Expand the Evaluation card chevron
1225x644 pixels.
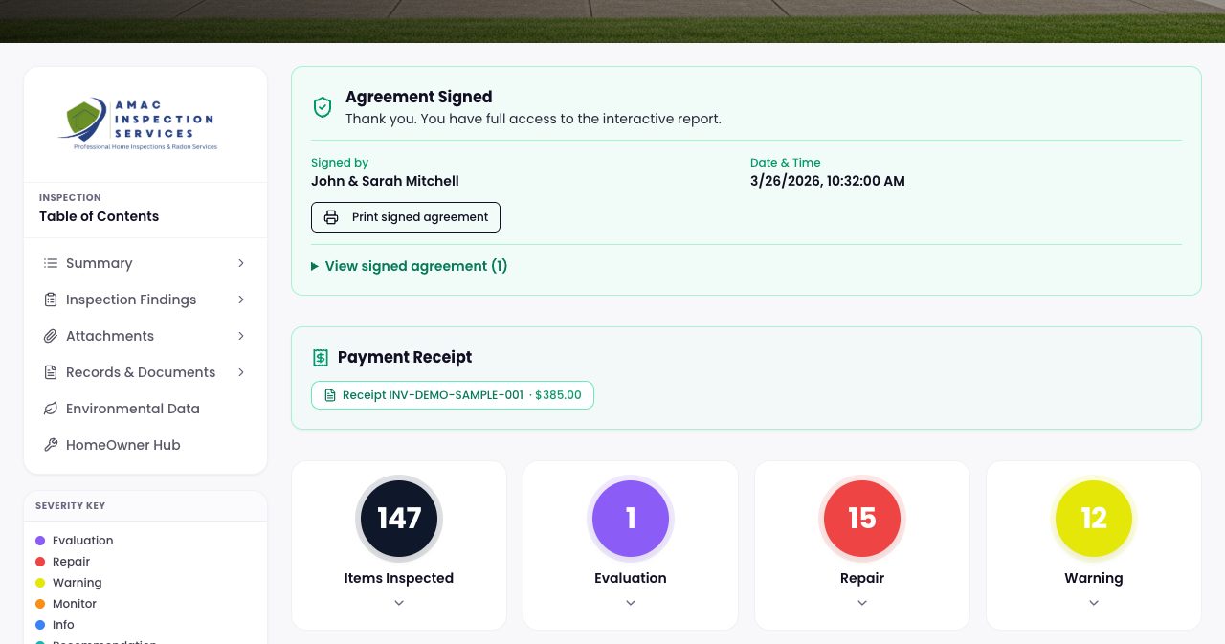coord(631,603)
